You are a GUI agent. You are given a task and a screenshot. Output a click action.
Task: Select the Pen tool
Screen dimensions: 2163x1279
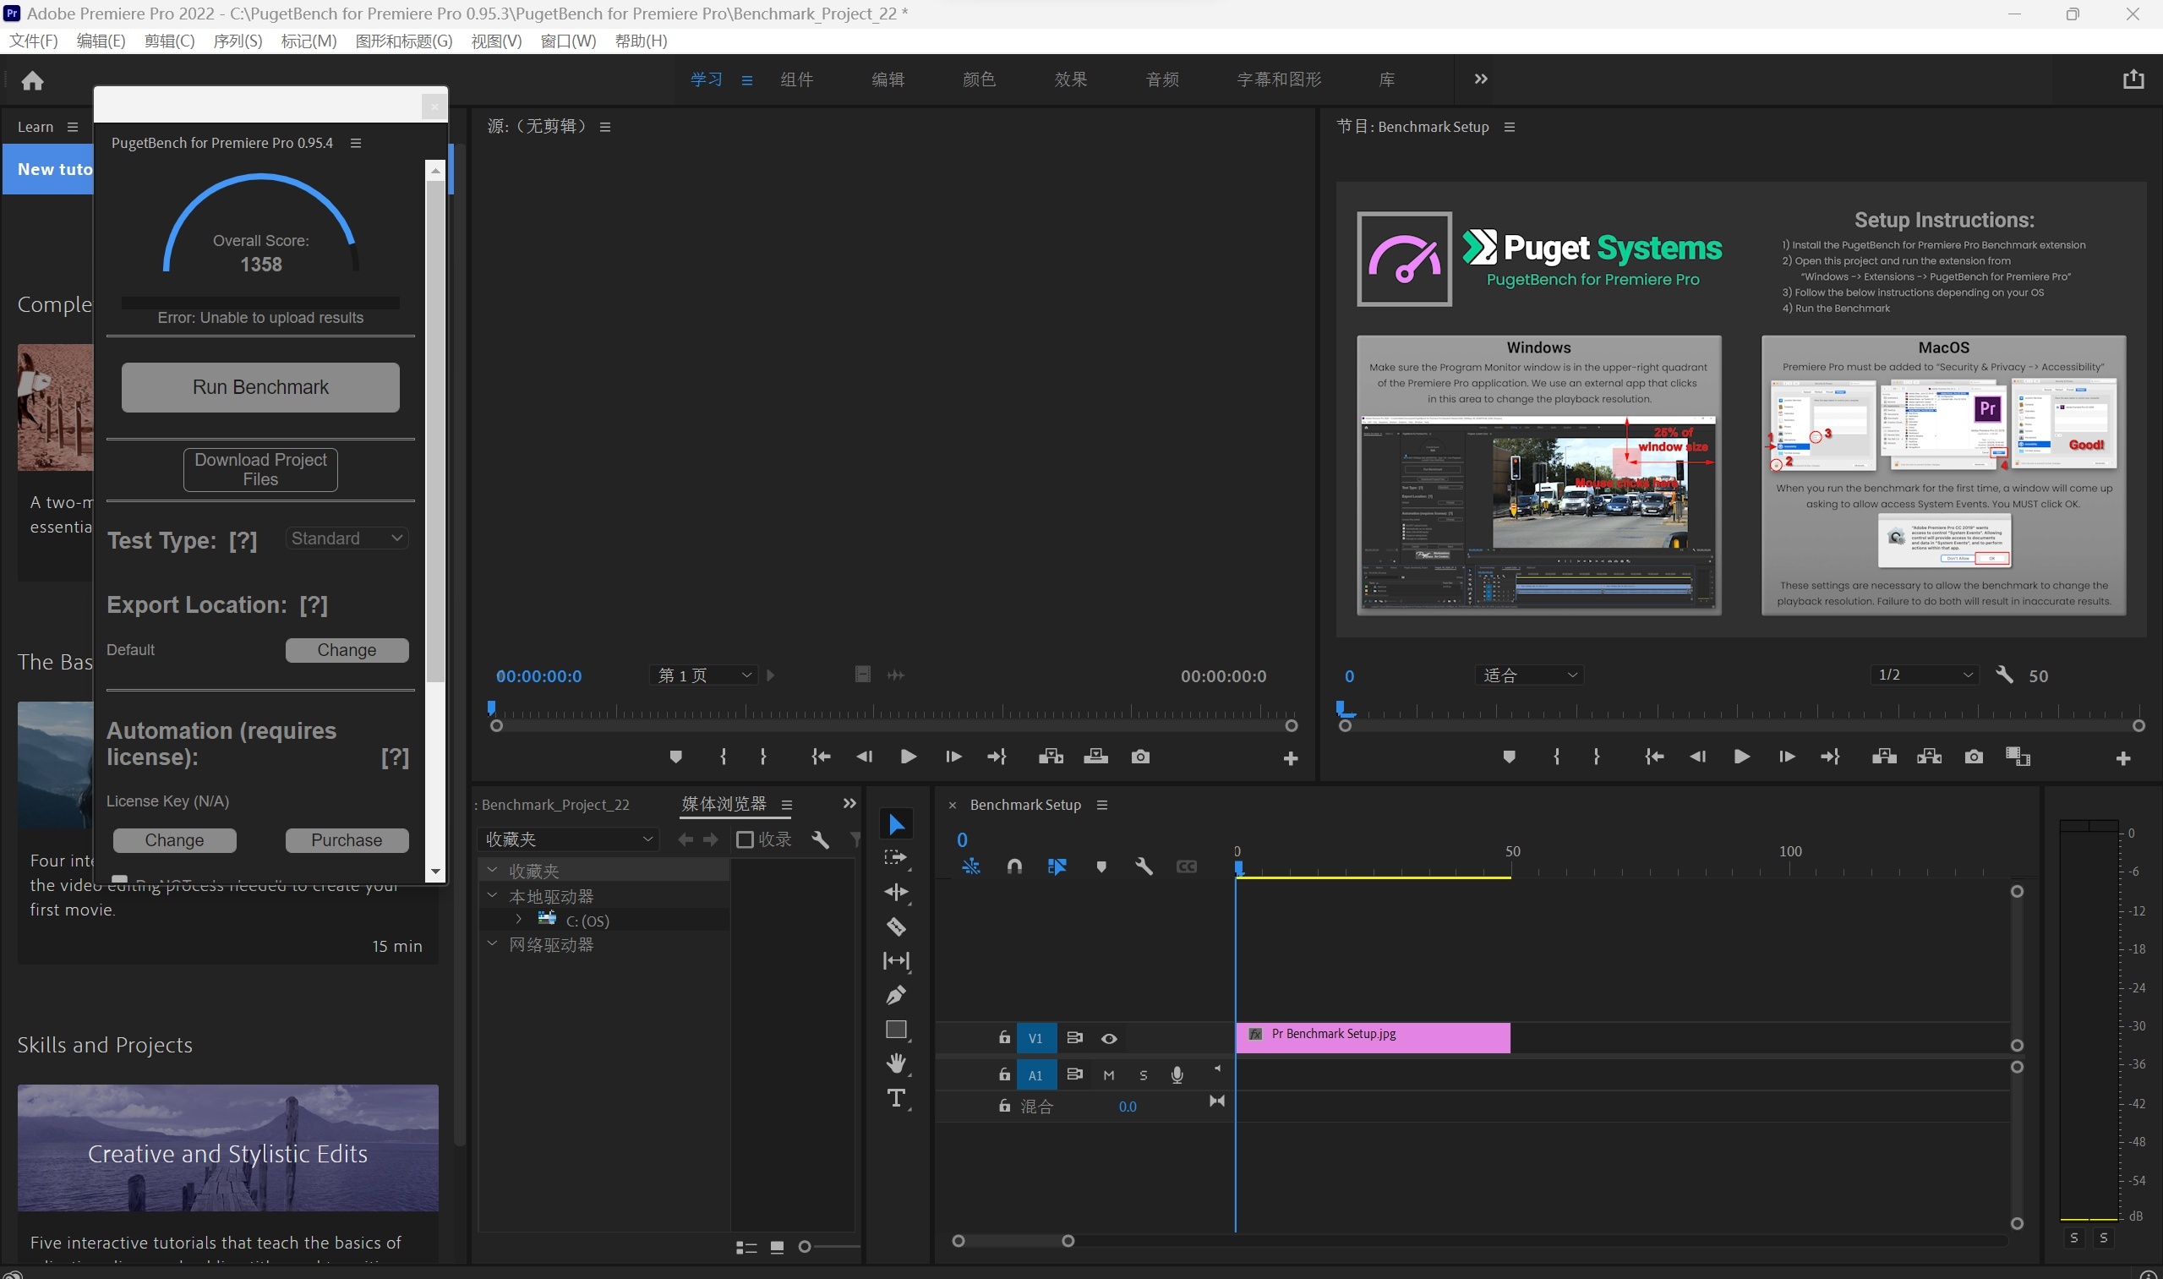pyautogui.click(x=895, y=995)
